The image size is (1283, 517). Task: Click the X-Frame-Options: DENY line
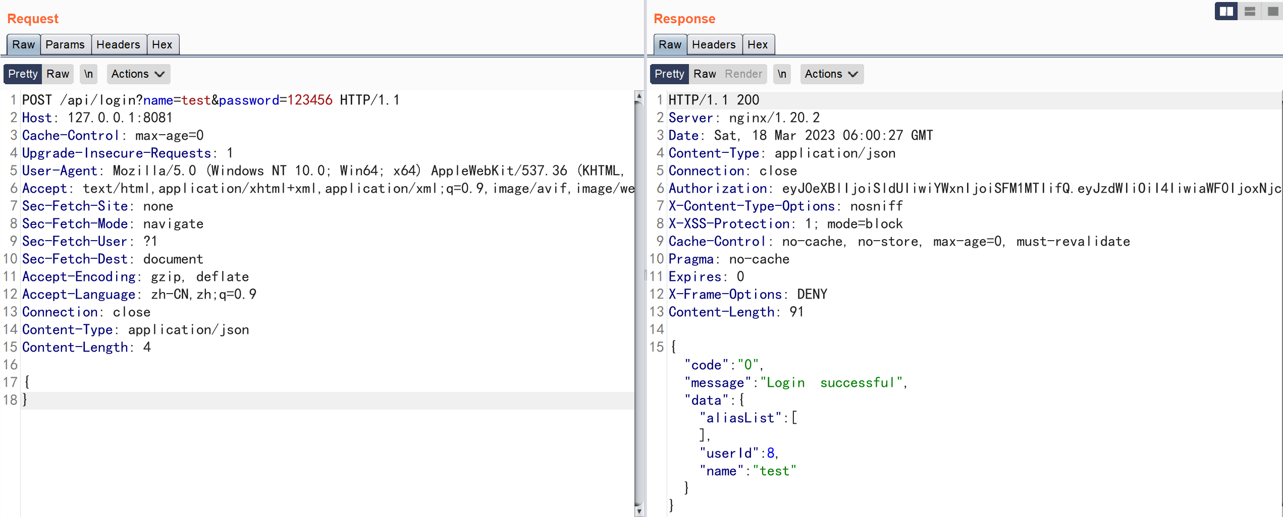tap(748, 294)
